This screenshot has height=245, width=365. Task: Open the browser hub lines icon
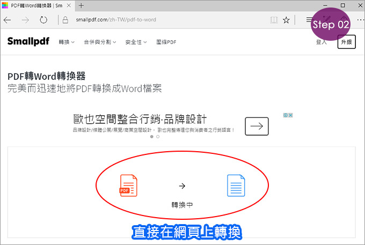pos(309,20)
